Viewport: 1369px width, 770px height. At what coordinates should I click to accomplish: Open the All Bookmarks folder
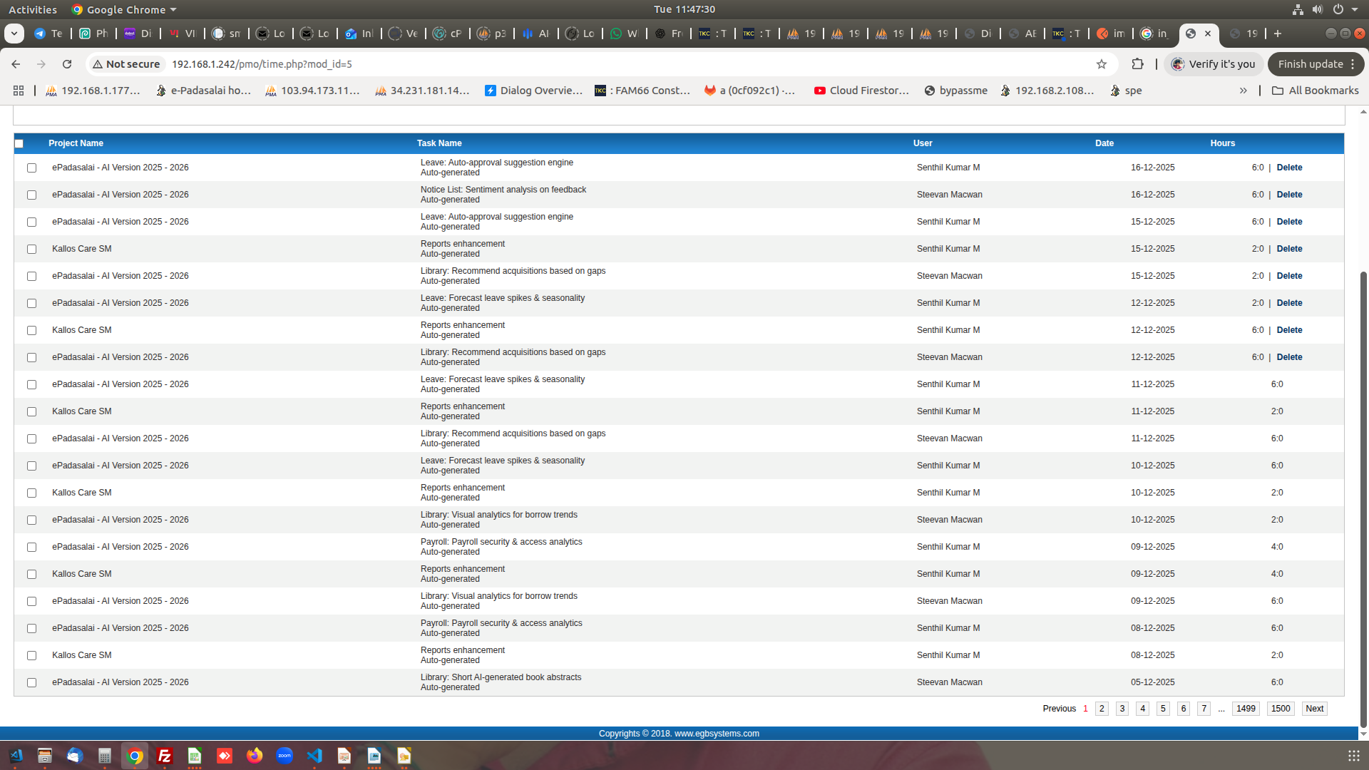(x=1315, y=91)
